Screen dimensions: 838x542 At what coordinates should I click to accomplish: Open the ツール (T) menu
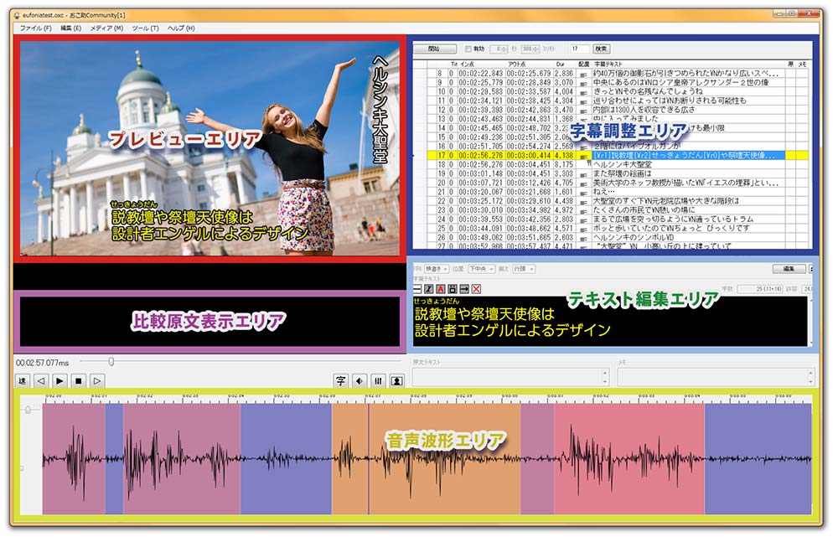click(x=145, y=28)
